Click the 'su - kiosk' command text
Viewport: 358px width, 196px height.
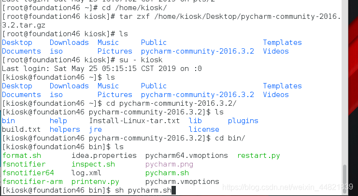click(x=141, y=60)
